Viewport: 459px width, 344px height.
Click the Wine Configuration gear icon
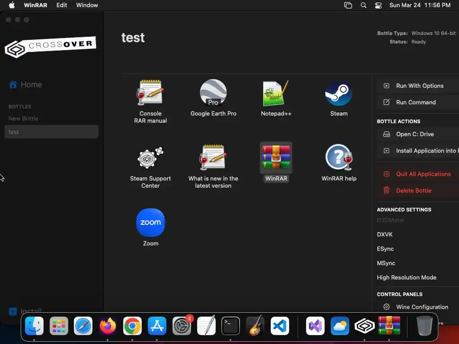coord(386,307)
